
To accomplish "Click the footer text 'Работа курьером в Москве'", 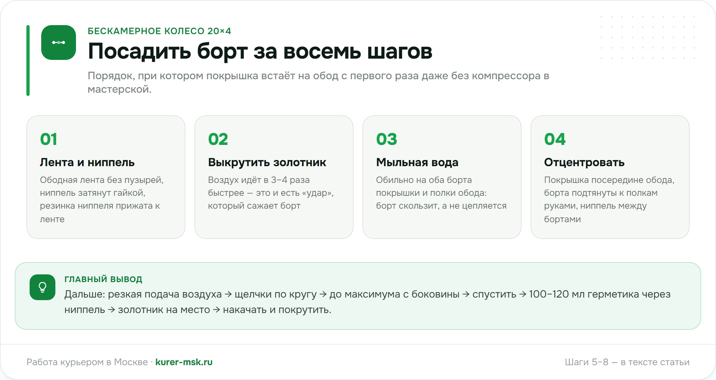I will [x=87, y=362].
